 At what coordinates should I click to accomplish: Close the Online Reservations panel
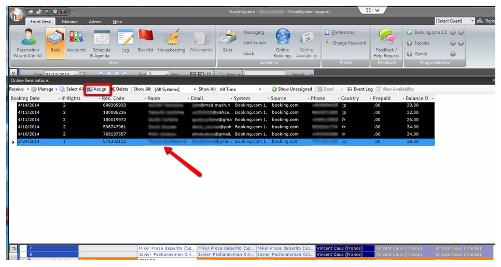[493, 80]
